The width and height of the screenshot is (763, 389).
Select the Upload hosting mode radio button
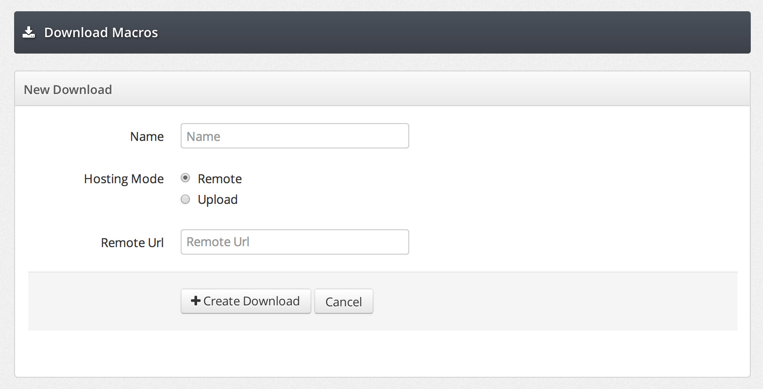(x=185, y=200)
